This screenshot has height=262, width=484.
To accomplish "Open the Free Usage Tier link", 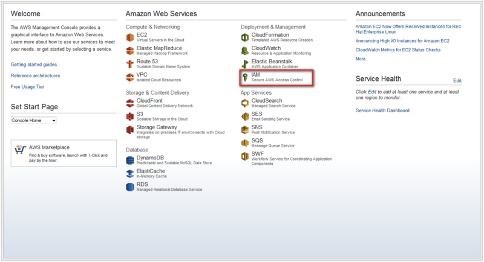I will pyautogui.click(x=27, y=87).
